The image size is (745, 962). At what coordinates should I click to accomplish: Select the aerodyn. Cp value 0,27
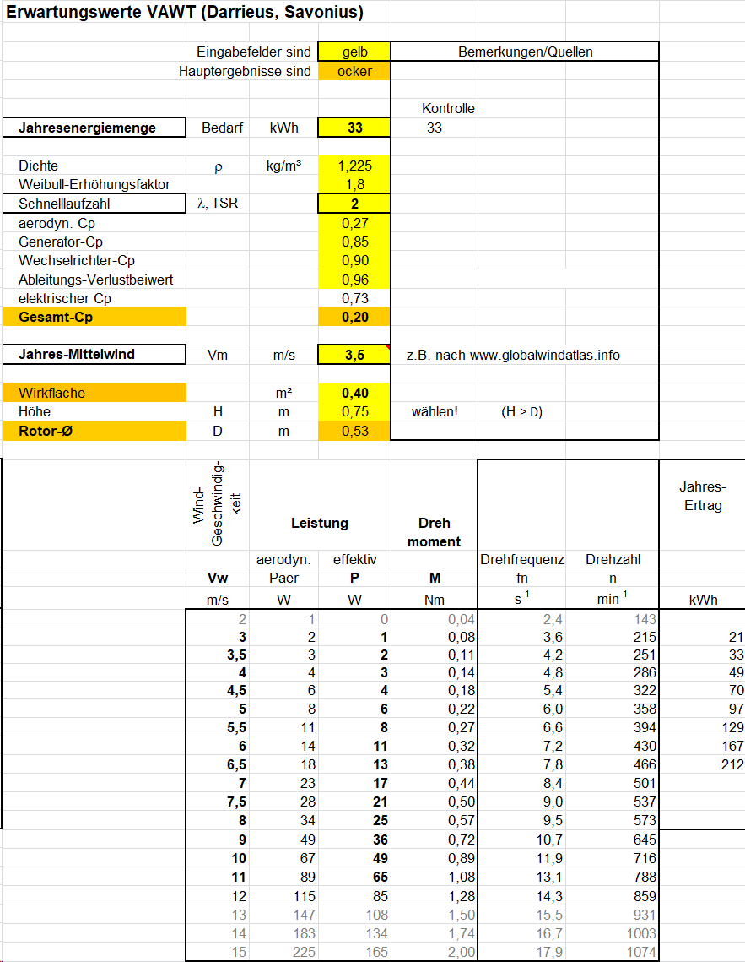point(354,223)
